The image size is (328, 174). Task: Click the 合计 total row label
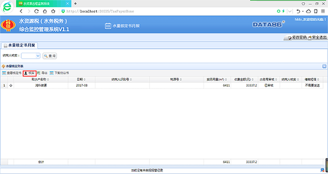tap(41, 162)
